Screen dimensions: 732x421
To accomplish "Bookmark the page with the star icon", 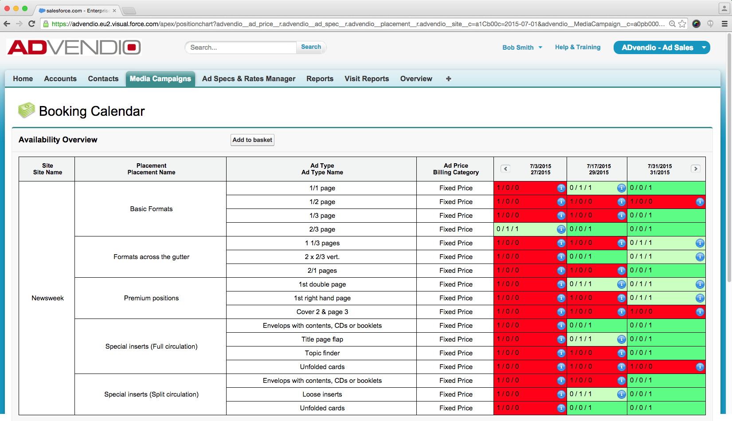I will pyautogui.click(x=682, y=24).
